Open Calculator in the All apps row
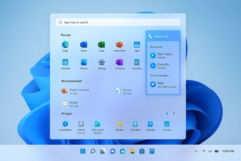 click(x=135, y=126)
